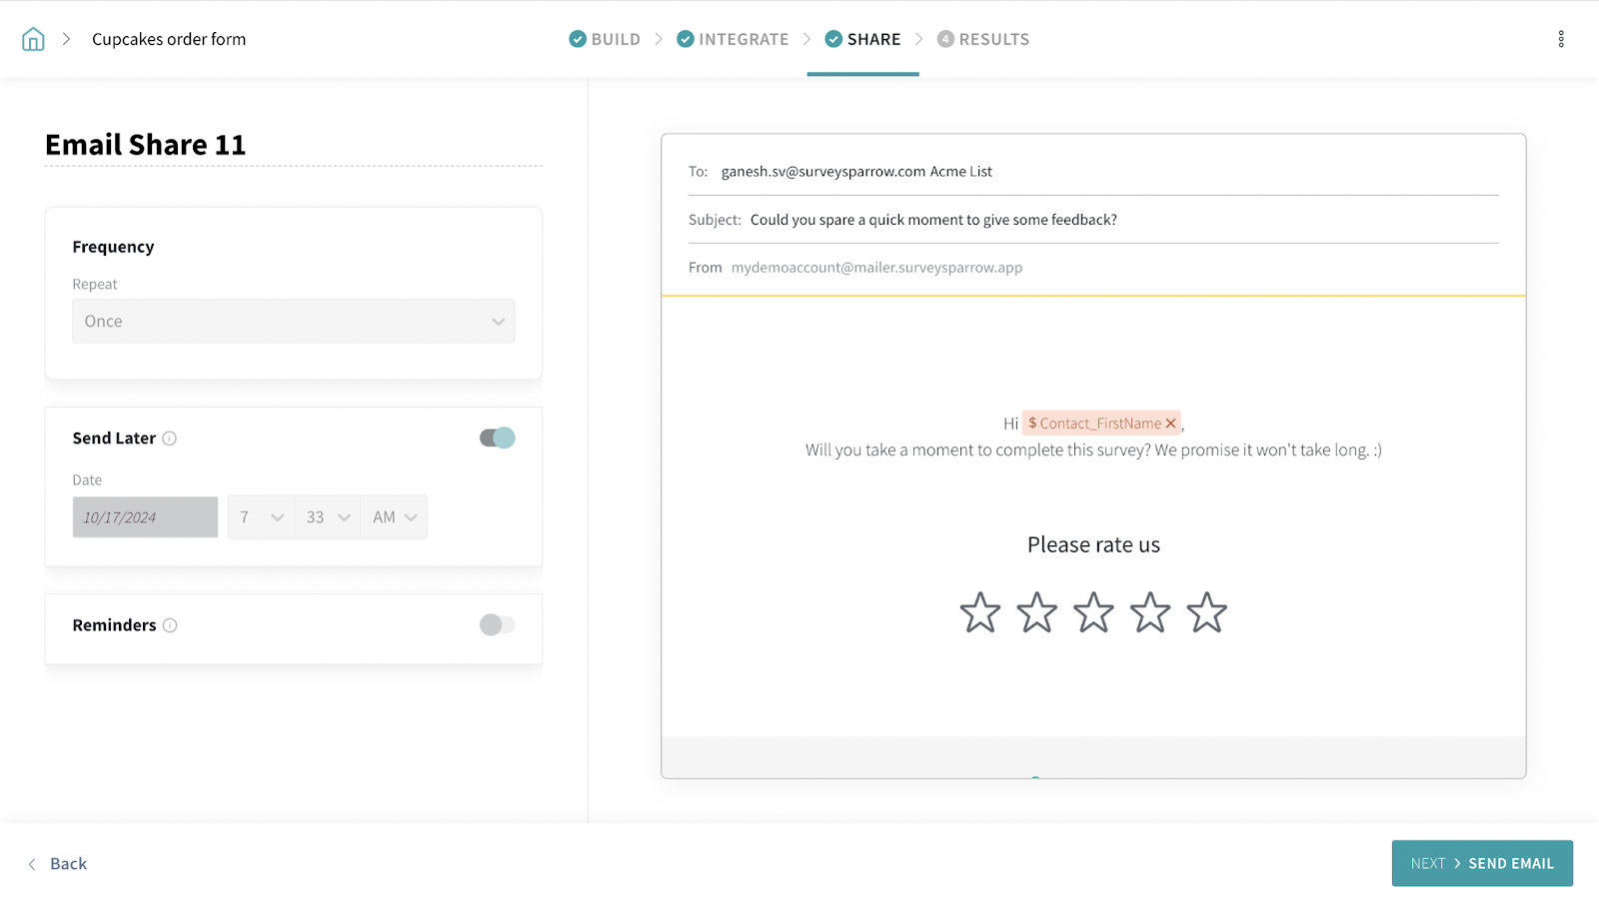This screenshot has width=1599, height=902.
Task: Click the Next Send Email button
Action: tap(1482, 863)
